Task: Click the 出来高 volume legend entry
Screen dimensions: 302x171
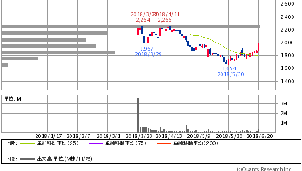Action: 64,159
